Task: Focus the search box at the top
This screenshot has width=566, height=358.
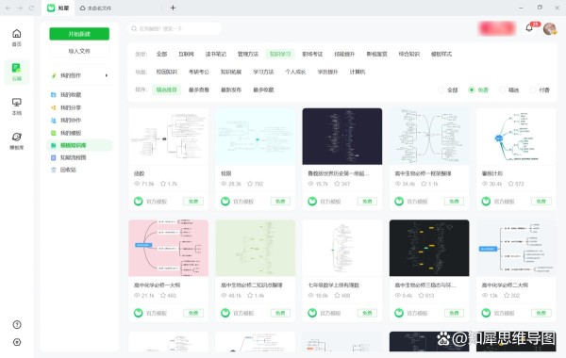Action: [x=175, y=28]
